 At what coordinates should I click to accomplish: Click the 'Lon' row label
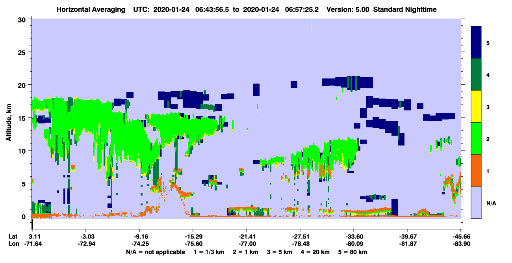tap(13, 244)
